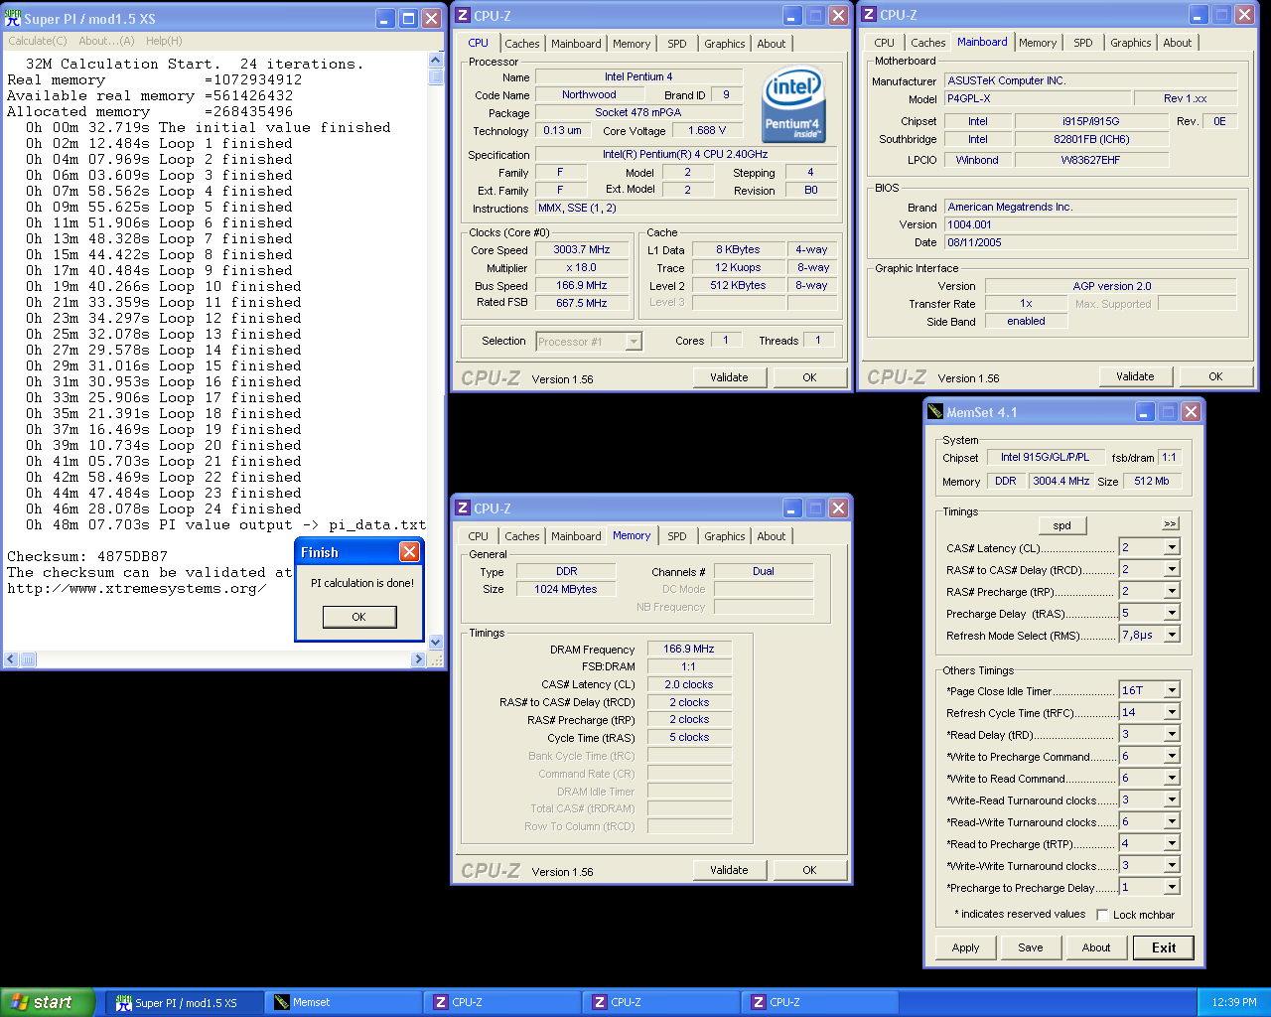Viewport: 1271px width, 1017px height.
Task: Switch to Memset taskbar button
Action: coord(344,1002)
